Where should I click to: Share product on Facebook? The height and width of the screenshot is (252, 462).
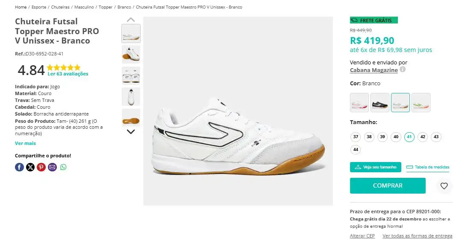click(19, 167)
